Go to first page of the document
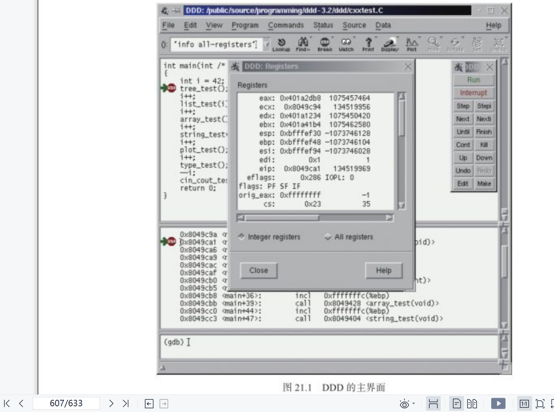 (7, 403)
